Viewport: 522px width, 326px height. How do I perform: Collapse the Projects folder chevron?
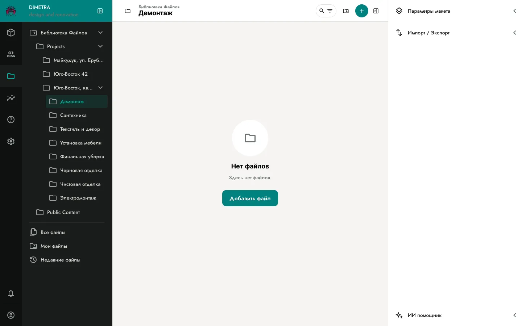point(100,46)
